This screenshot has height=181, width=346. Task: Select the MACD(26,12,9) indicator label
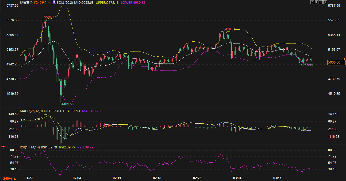[x=31, y=111]
